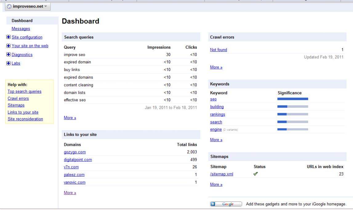The height and width of the screenshot is (210, 353).
Task: Click the green sitemap status checkmark
Action: click(256, 174)
